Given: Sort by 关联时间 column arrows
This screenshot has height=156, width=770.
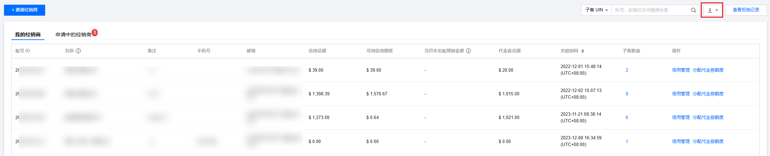Looking at the screenshot, I should (x=582, y=51).
